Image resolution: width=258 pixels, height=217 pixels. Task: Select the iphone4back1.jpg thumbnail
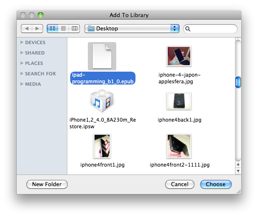tap(179, 101)
